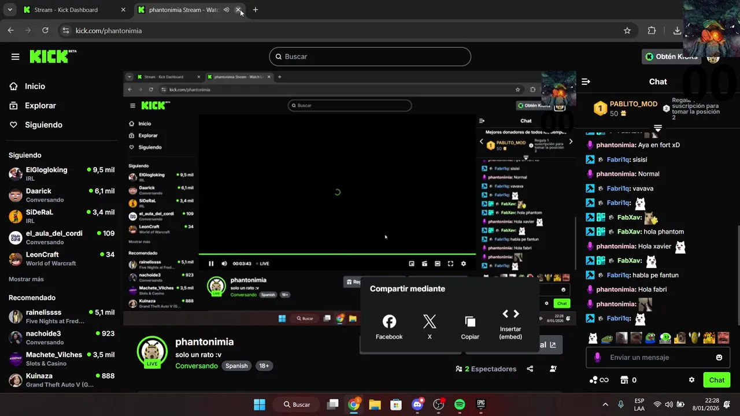
Task: Copy the stream link with Copiar
Action: (470, 328)
